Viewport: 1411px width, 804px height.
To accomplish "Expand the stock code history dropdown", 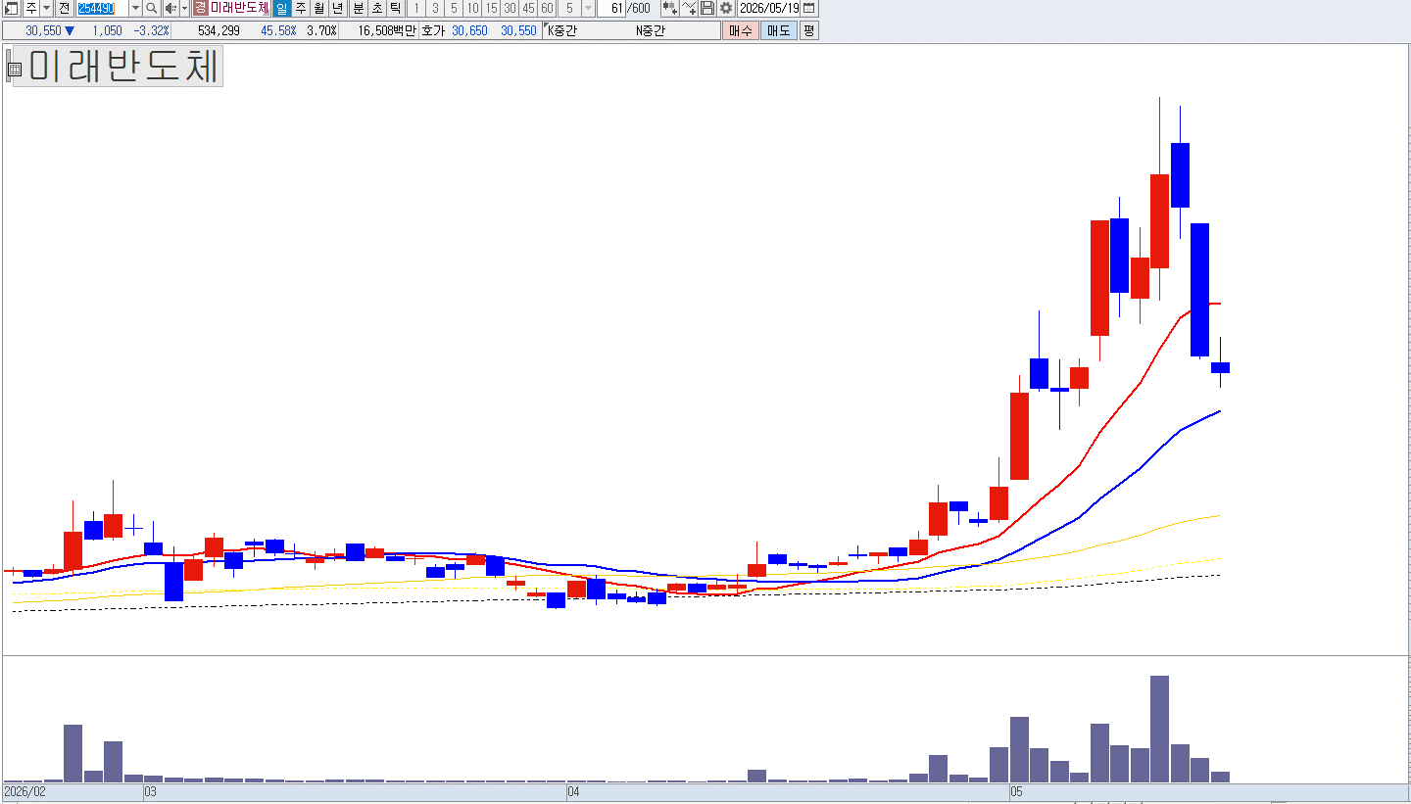I will pyautogui.click(x=135, y=8).
